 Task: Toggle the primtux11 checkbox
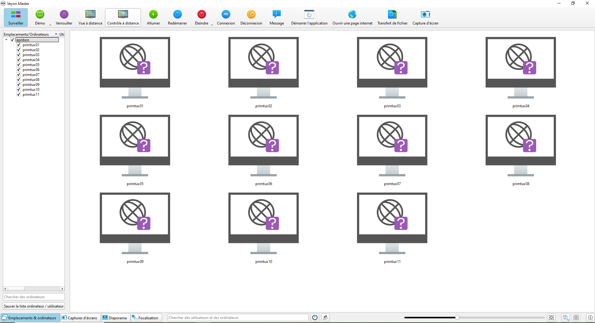[19, 95]
